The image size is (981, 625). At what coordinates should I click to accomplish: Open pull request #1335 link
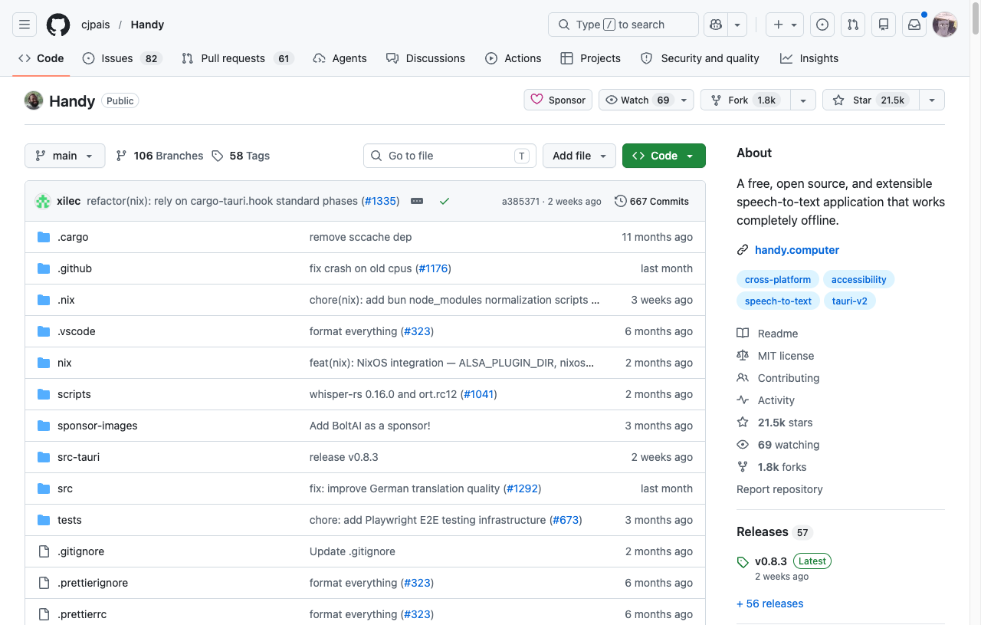pos(380,201)
